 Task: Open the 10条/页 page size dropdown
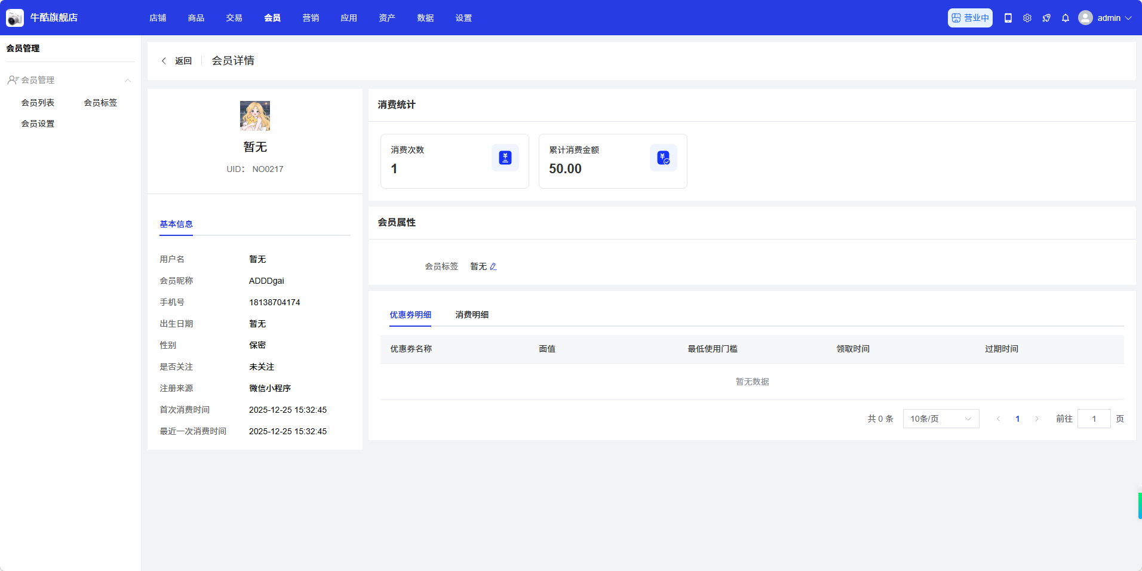pos(941,419)
